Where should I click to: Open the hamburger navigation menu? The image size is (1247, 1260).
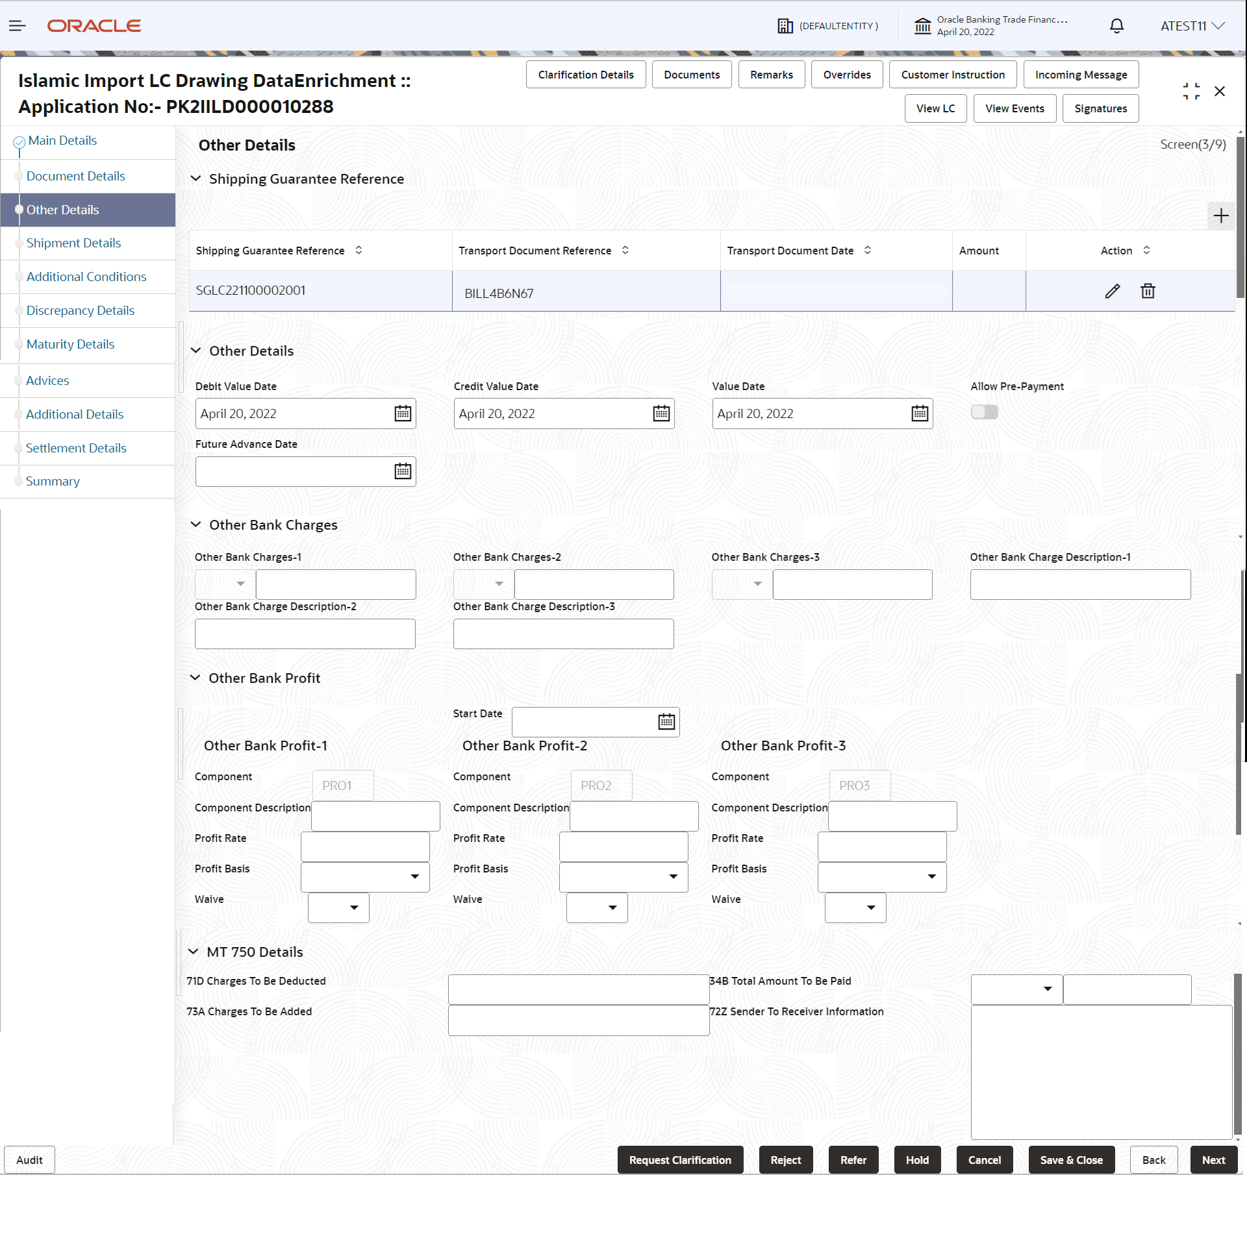coord(18,26)
